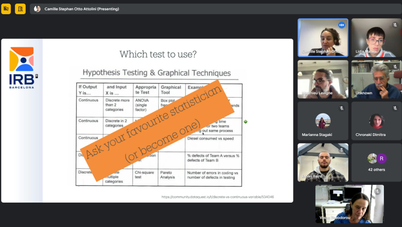Click the presenter avatar in the top bar
Image resolution: width=402 pixels, height=227 pixels.
point(37,9)
